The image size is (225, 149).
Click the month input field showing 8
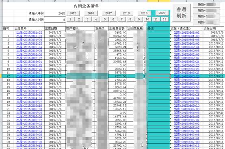click(x=55, y=19)
